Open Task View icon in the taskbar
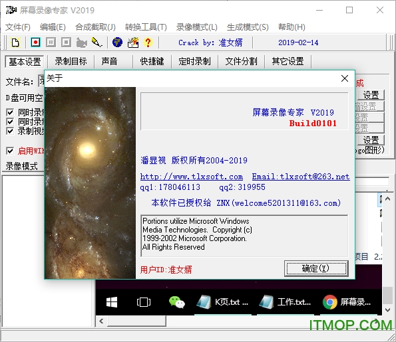 pyautogui.click(x=144, y=302)
